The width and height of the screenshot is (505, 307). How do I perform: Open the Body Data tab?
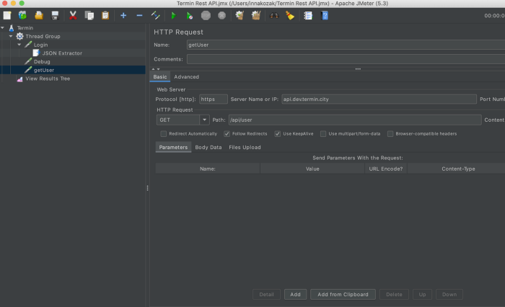(x=208, y=147)
